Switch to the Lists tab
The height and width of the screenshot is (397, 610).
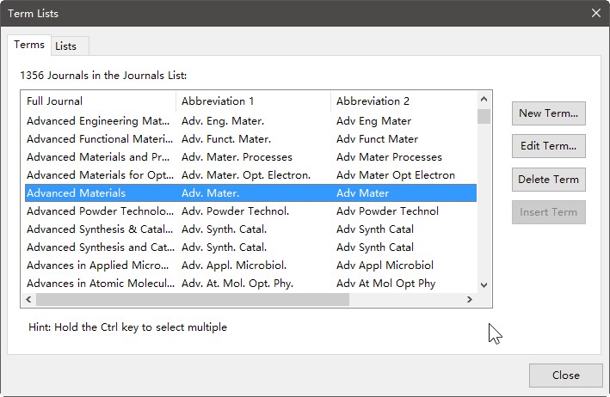click(65, 46)
